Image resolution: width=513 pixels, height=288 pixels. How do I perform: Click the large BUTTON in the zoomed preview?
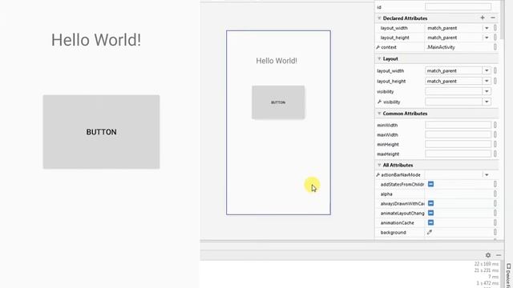click(102, 132)
